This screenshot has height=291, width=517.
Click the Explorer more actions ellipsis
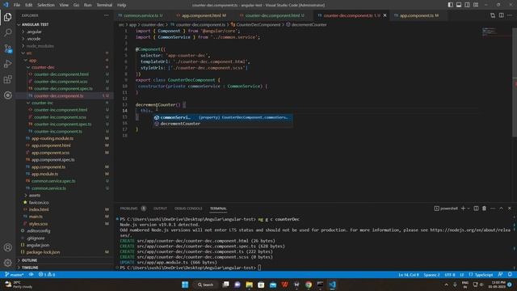(x=106, y=15)
